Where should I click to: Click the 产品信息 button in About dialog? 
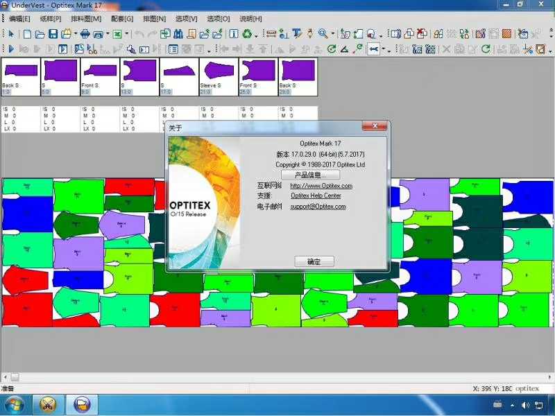pos(310,175)
